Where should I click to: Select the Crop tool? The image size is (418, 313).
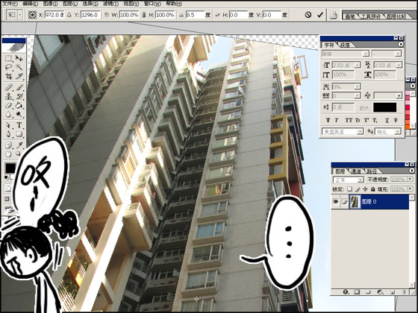click(x=9, y=76)
